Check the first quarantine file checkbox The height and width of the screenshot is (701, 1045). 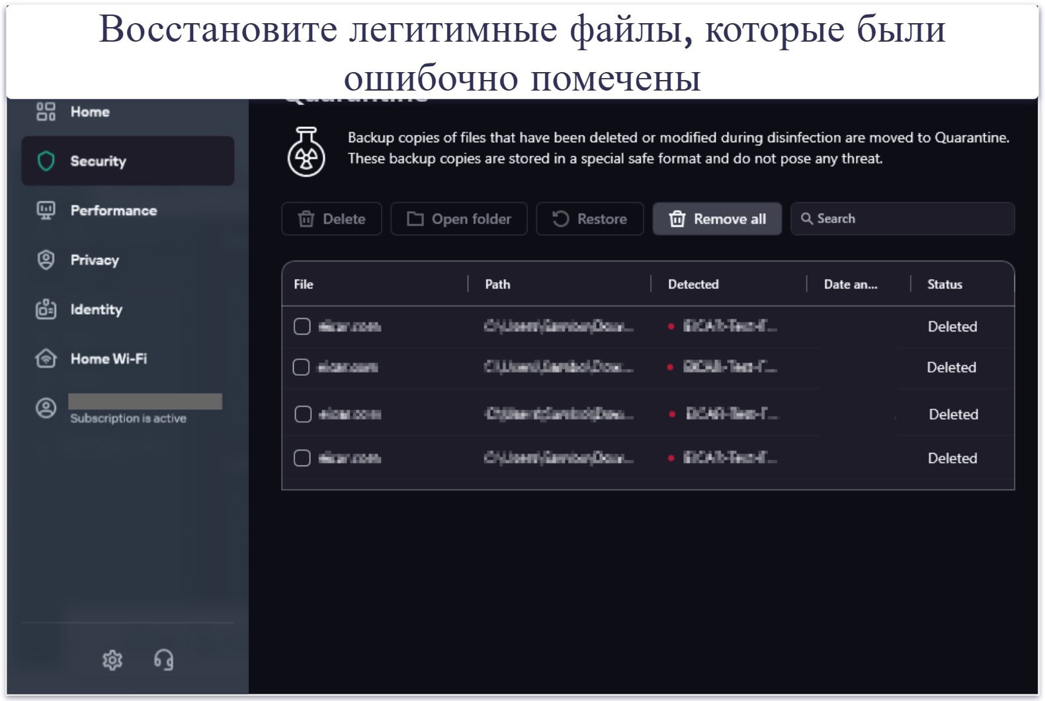point(302,326)
